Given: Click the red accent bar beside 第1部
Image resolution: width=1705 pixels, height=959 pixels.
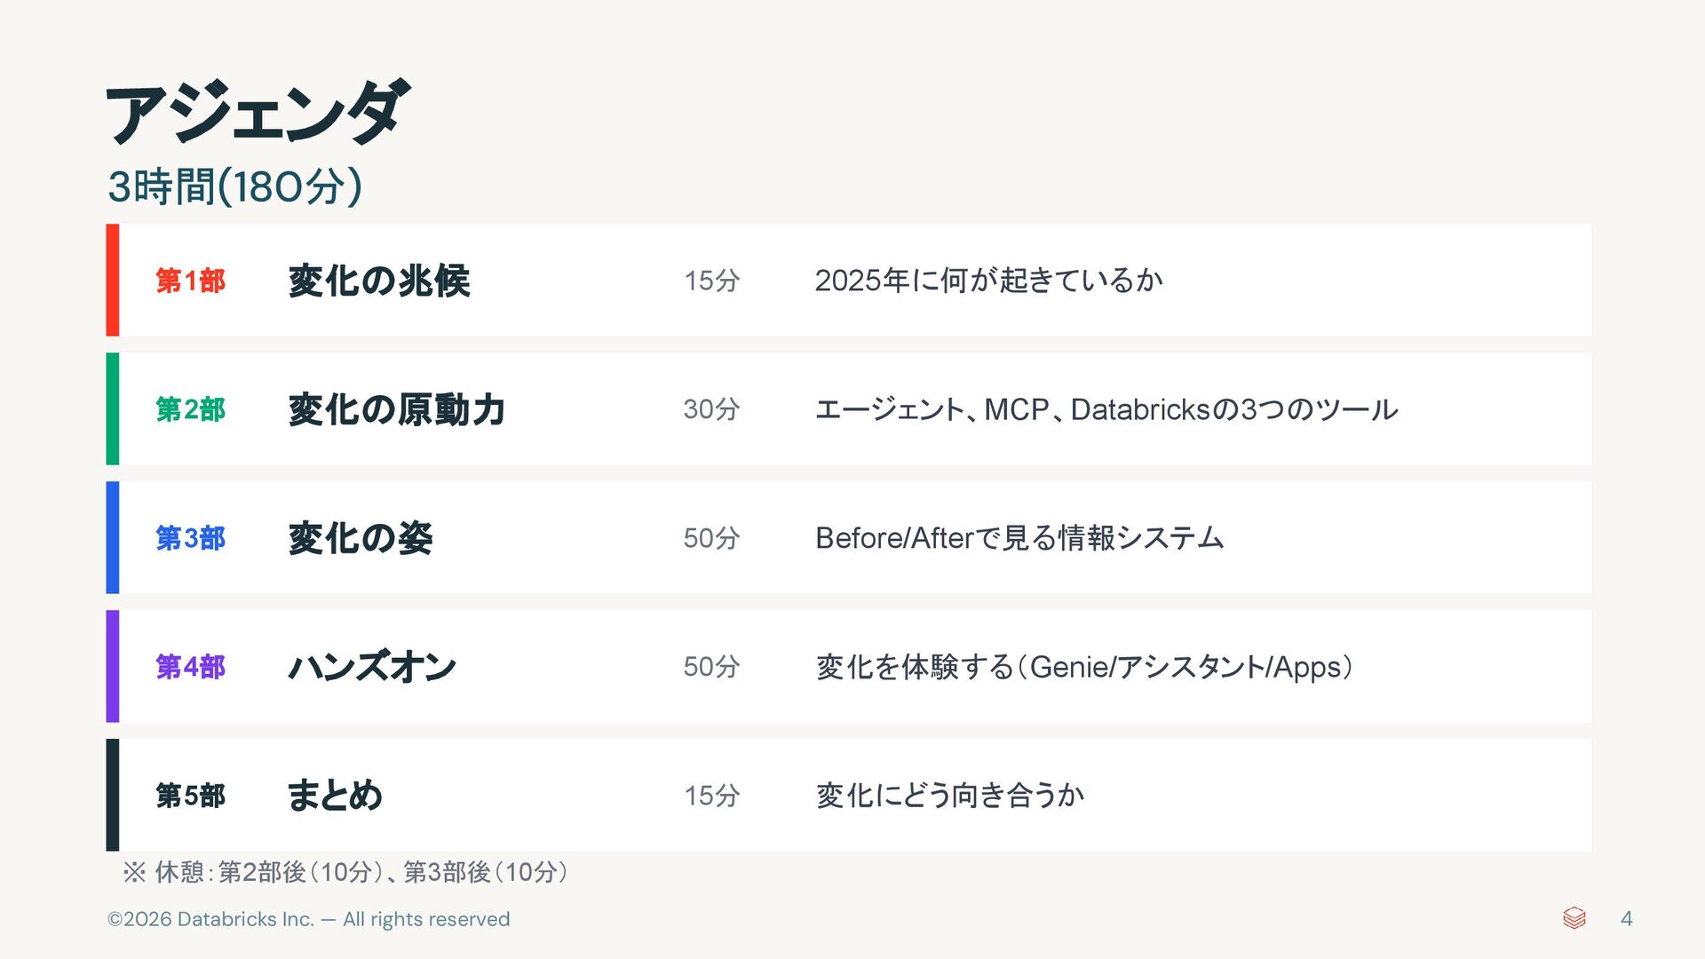Looking at the screenshot, I should (113, 281).
